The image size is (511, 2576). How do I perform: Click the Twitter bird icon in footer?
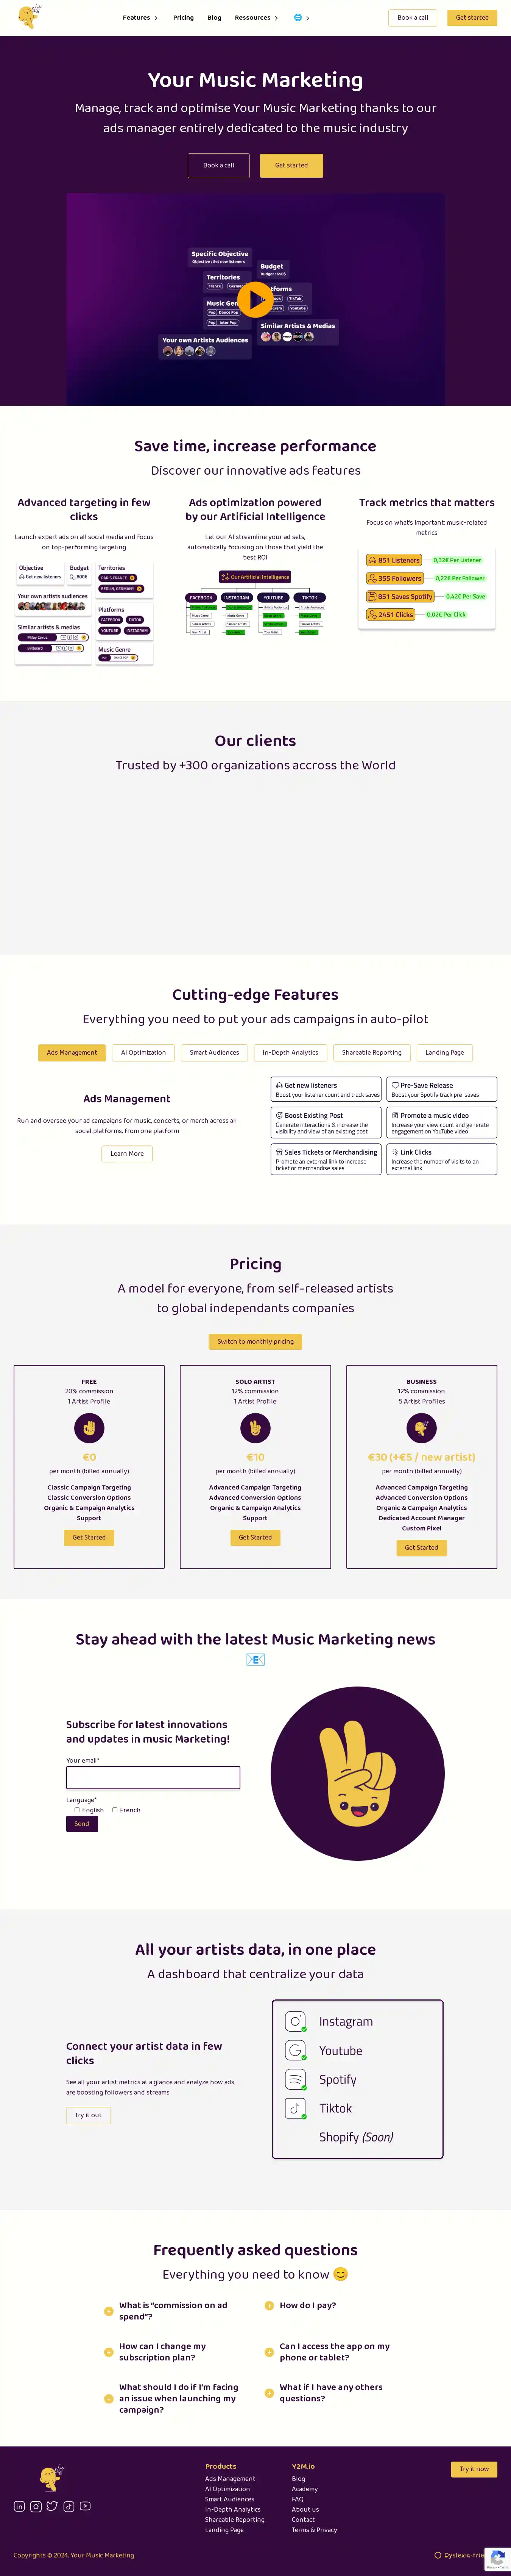click(52, 2505)
